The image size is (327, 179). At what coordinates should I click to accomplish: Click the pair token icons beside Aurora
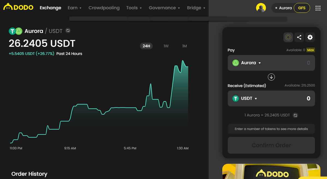point(16,31)
